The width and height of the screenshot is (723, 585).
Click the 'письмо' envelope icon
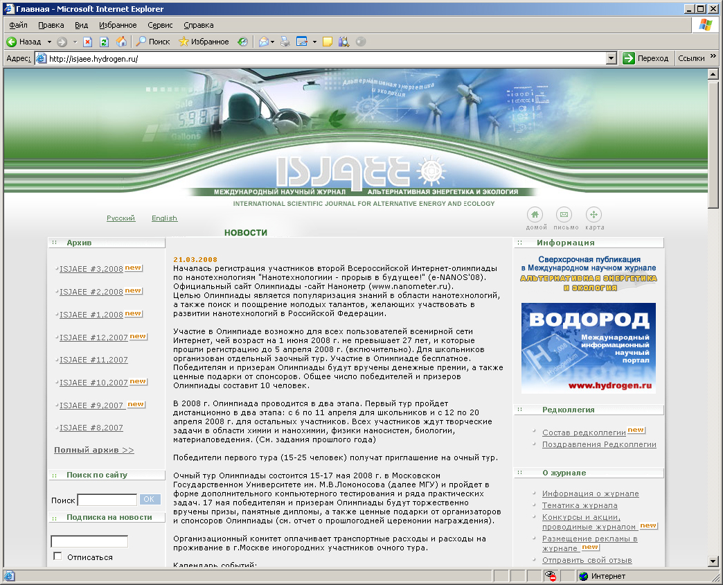point(564,214)
